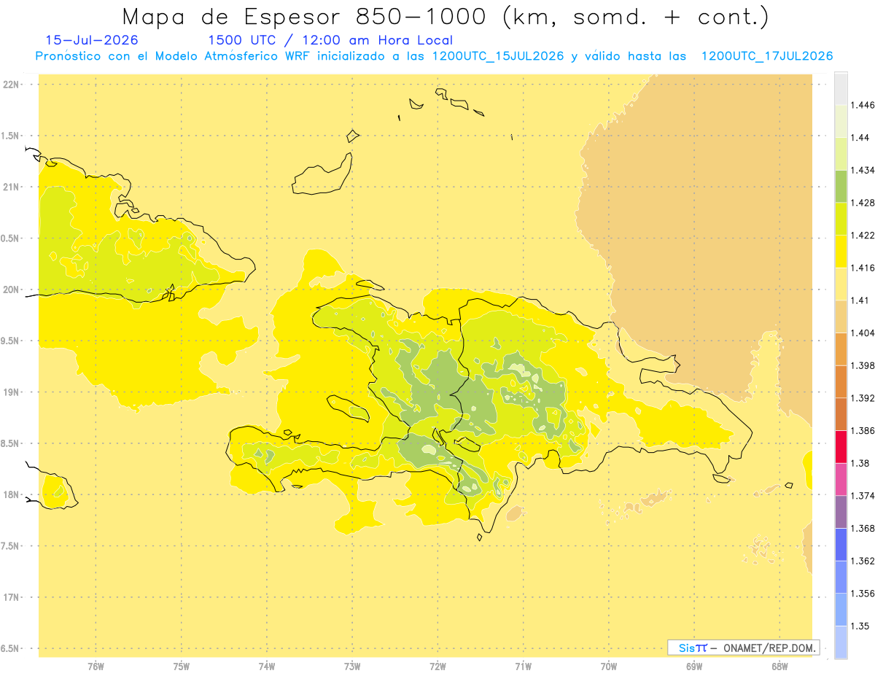Image resolution: width=875 pixels, height=676 pixels.
Task: Click the '1.368' color bar value
Action: 863,528
